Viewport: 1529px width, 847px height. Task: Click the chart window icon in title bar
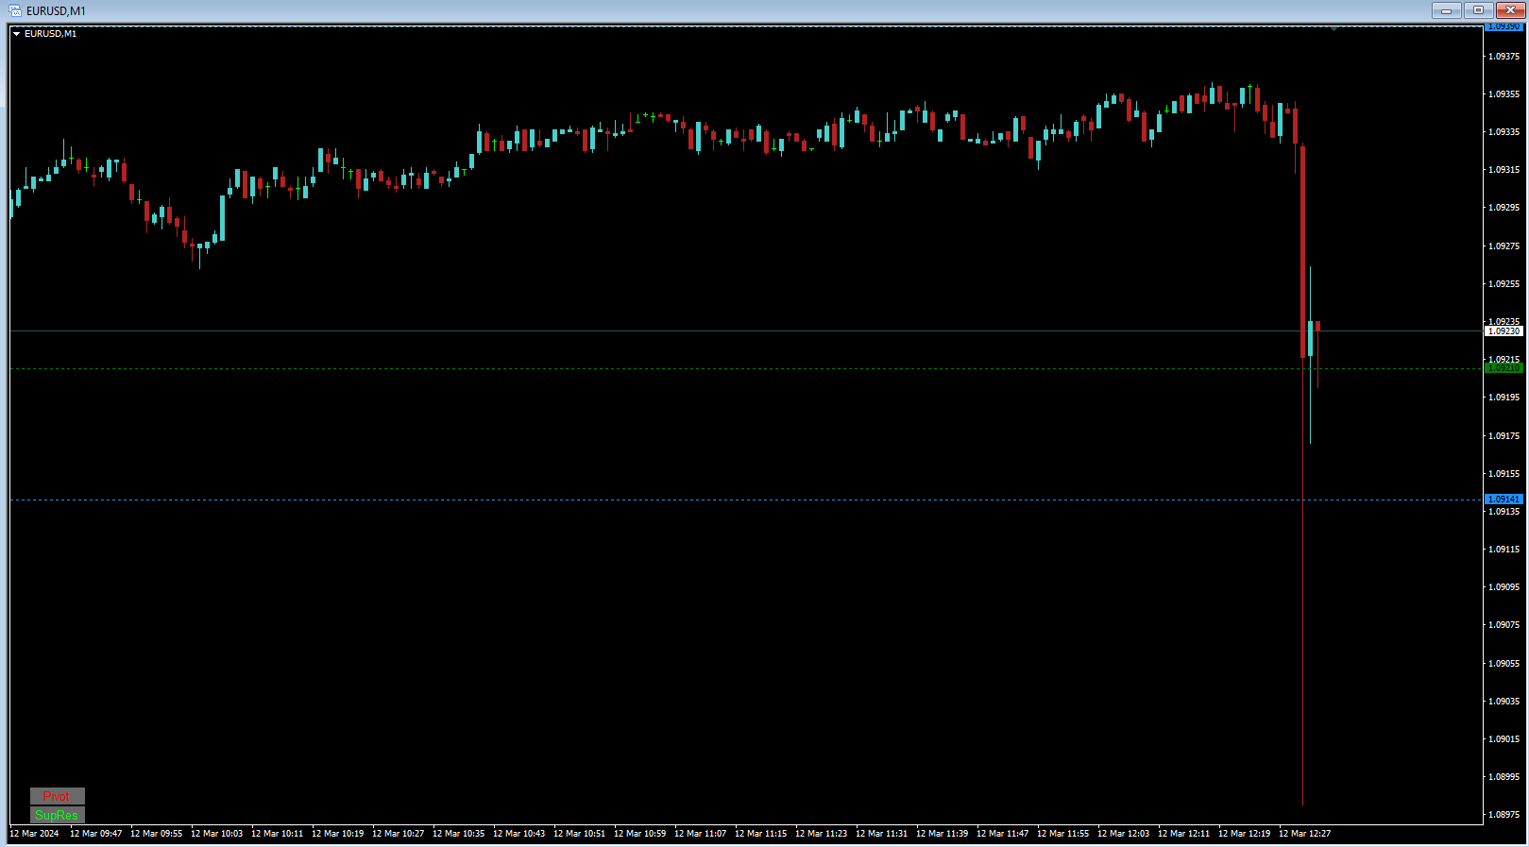pos(15,10)
